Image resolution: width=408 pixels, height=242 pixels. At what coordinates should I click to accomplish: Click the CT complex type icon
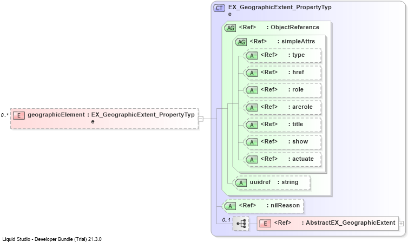[219, 8]
